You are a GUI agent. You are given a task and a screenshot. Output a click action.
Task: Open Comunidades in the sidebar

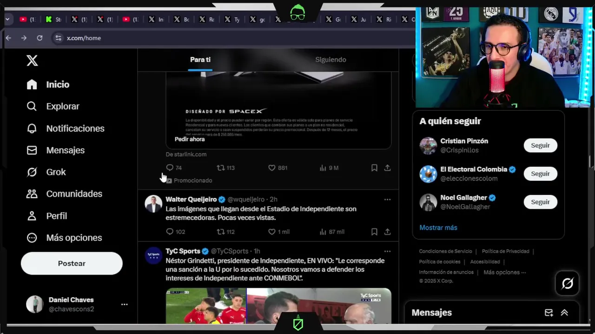click(x=64, y=194)
